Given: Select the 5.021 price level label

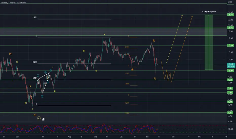Looking at the screenshot, I should pos(230,113).
